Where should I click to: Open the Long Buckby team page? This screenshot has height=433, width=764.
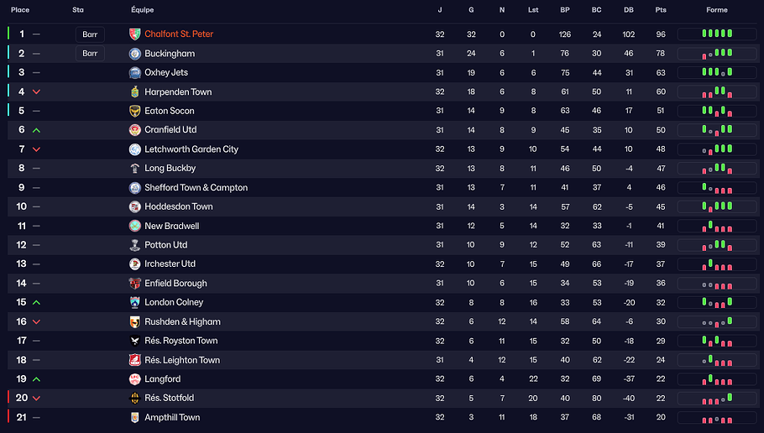tap(170, 169)
